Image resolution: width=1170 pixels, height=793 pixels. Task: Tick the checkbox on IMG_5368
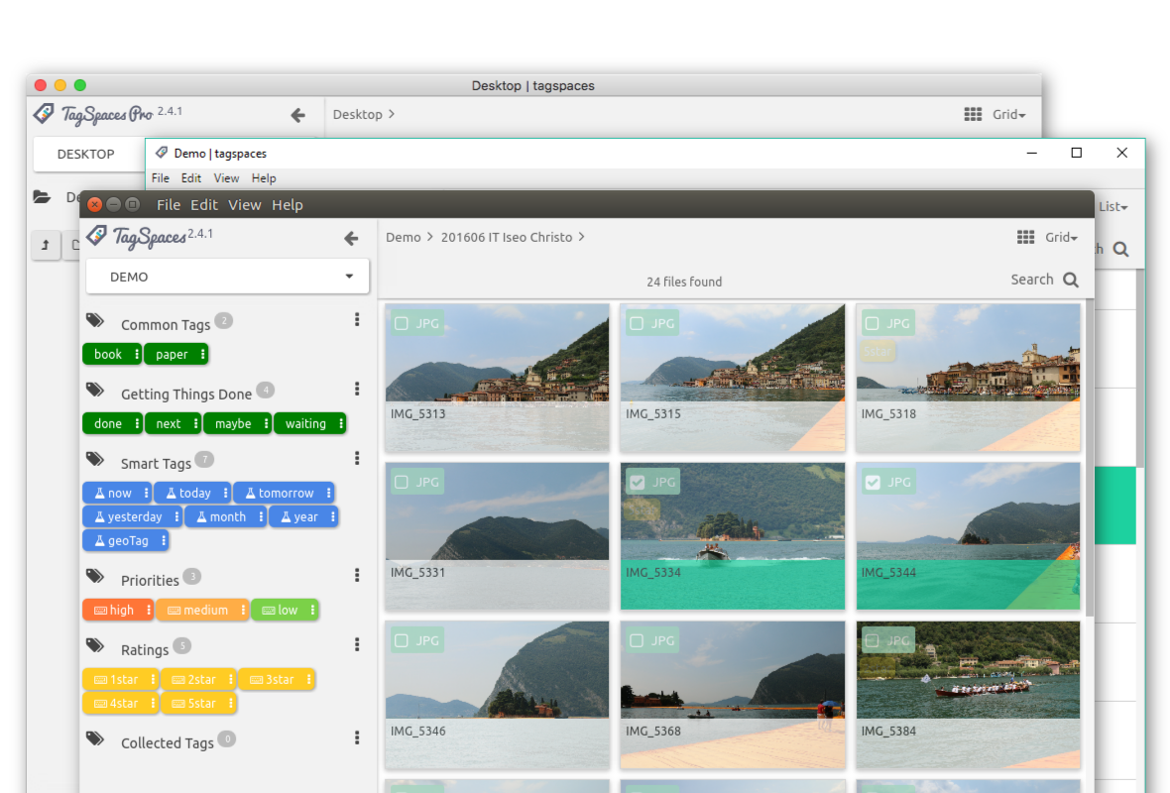(637, 640)
